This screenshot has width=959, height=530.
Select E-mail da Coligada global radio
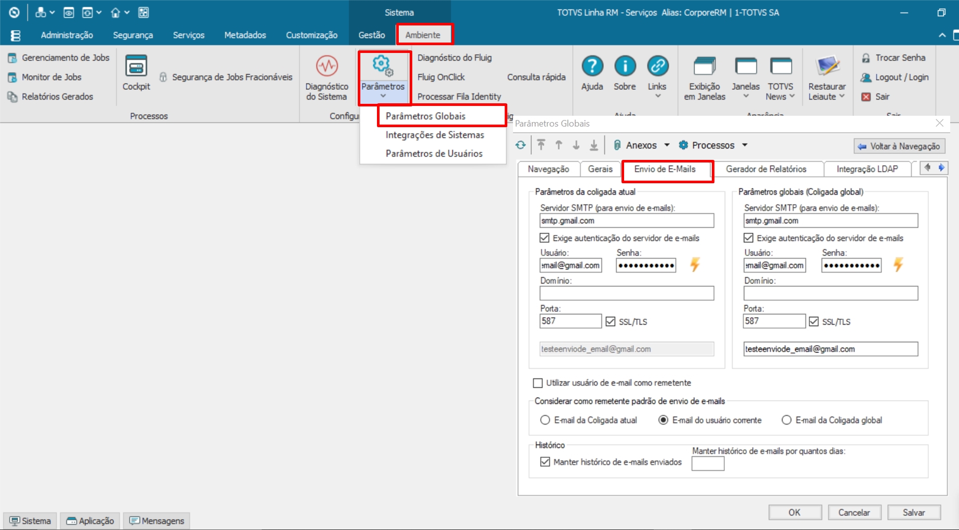tap(786, 420)
